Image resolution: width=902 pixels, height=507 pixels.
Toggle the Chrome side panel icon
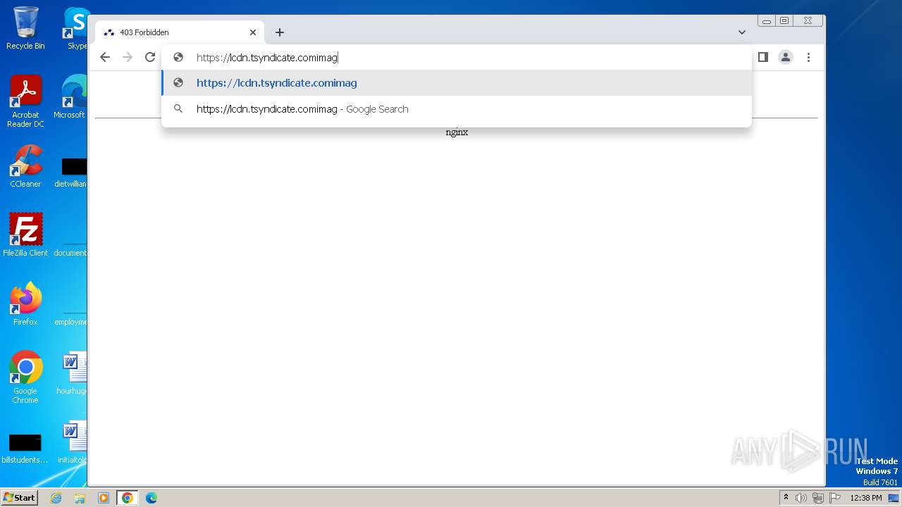pyautogui.click(x=762, y=57)
